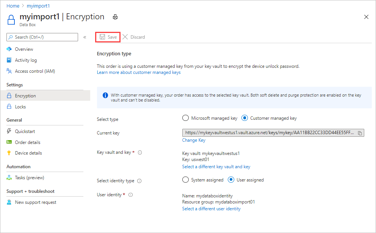
Task: Open Access control (IAM)
Action: click(x=35, y=71)
